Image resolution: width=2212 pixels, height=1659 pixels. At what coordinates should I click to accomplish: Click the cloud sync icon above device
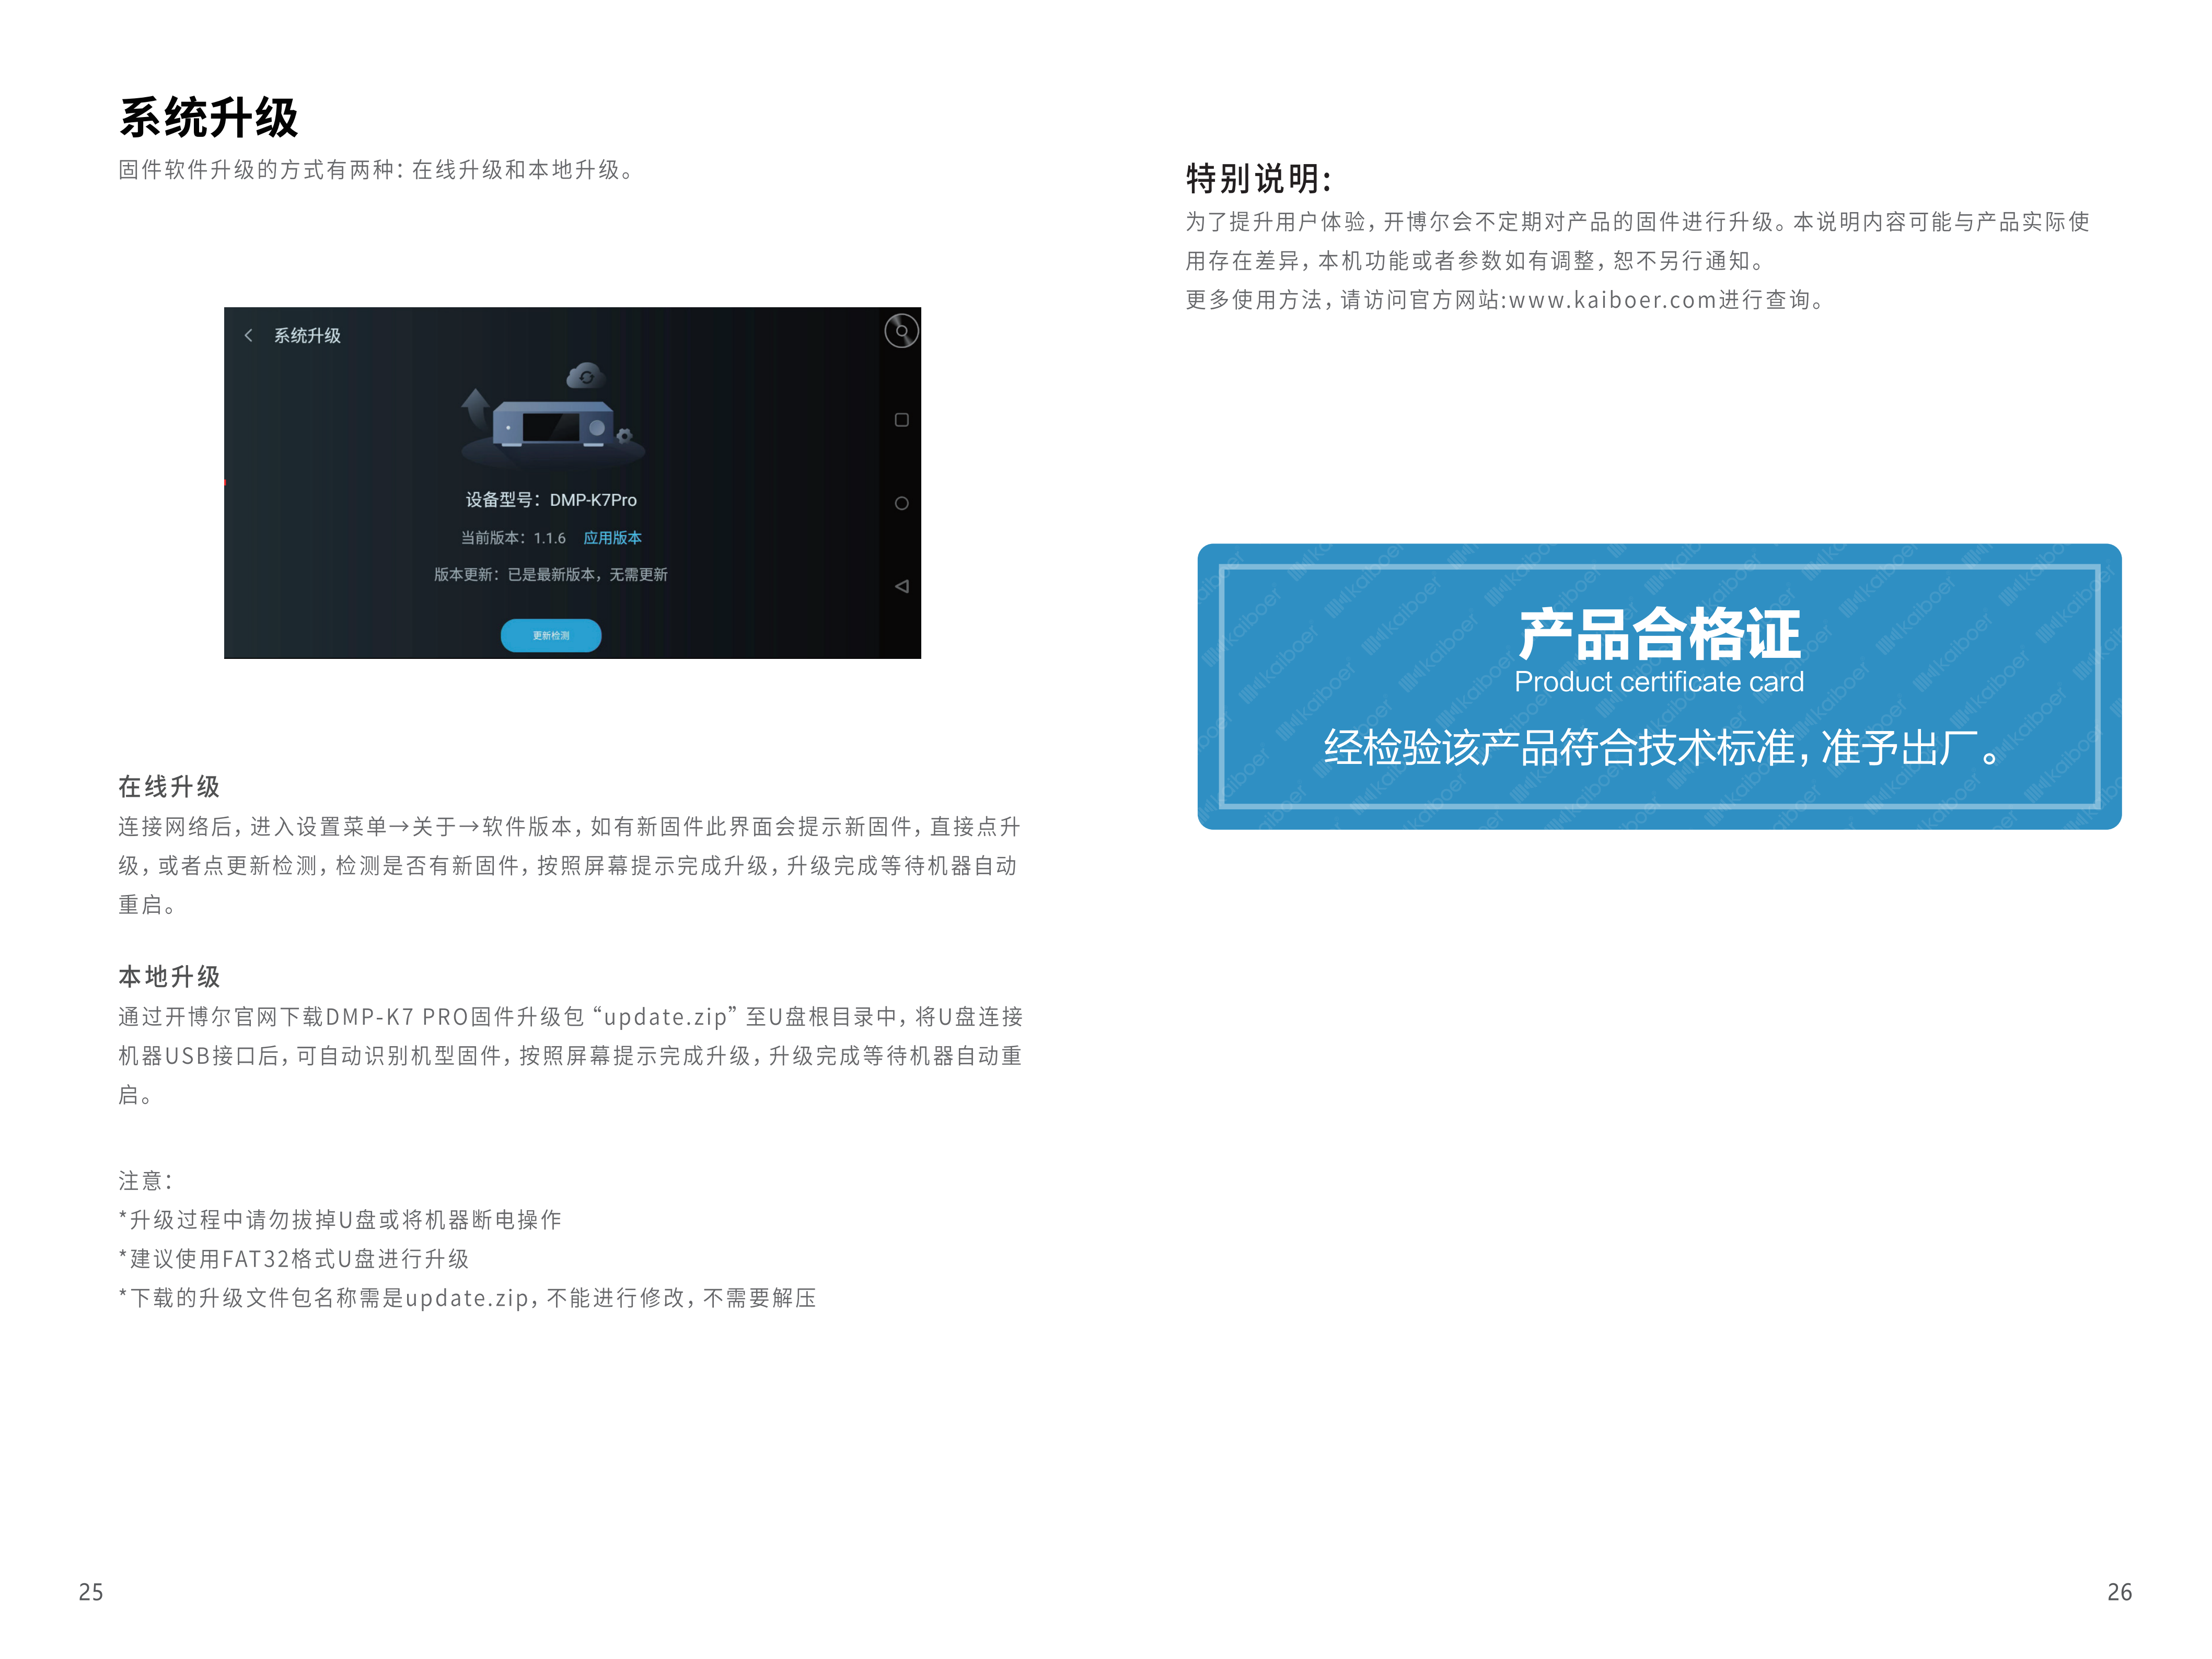(x=586, y=376)
